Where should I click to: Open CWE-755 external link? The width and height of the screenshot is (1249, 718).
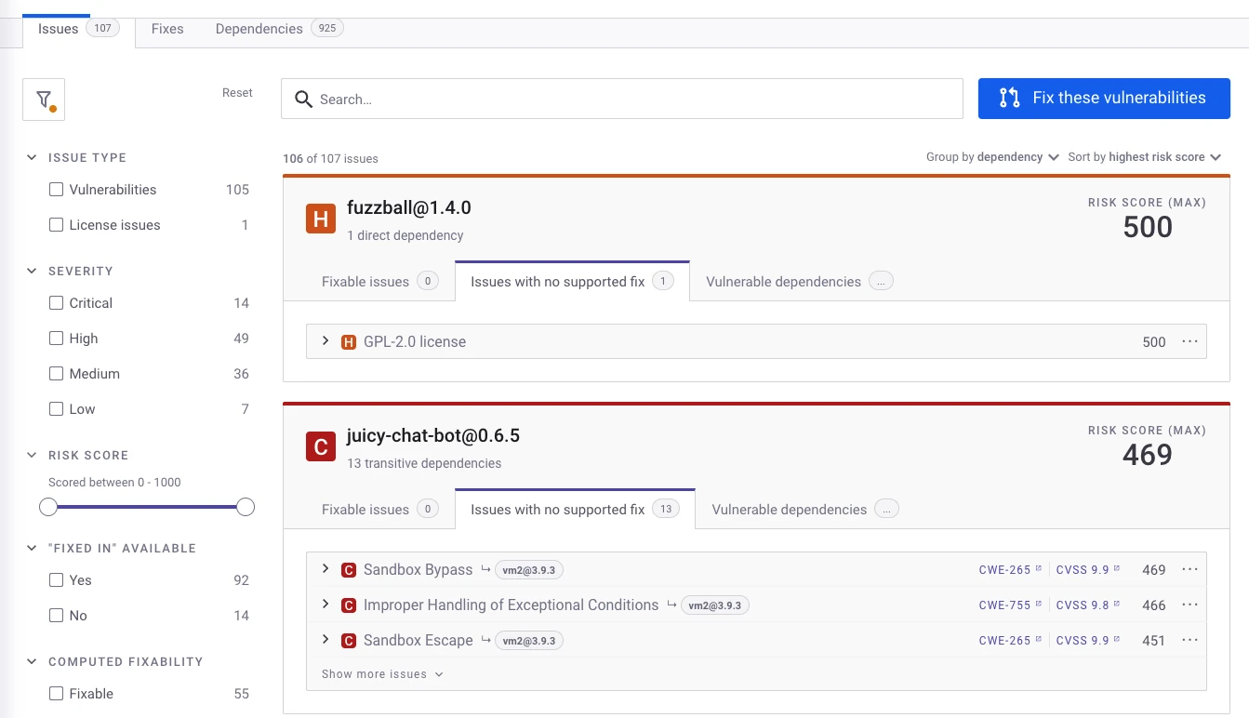tap(1010, 605)
